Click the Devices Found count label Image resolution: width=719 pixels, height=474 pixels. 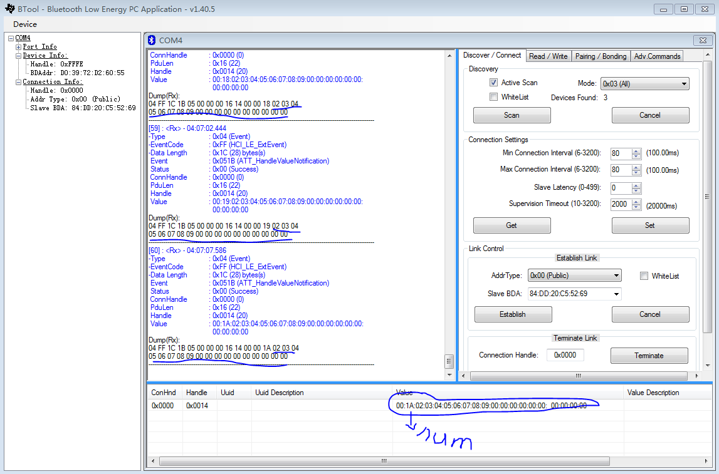pos(579,98)
